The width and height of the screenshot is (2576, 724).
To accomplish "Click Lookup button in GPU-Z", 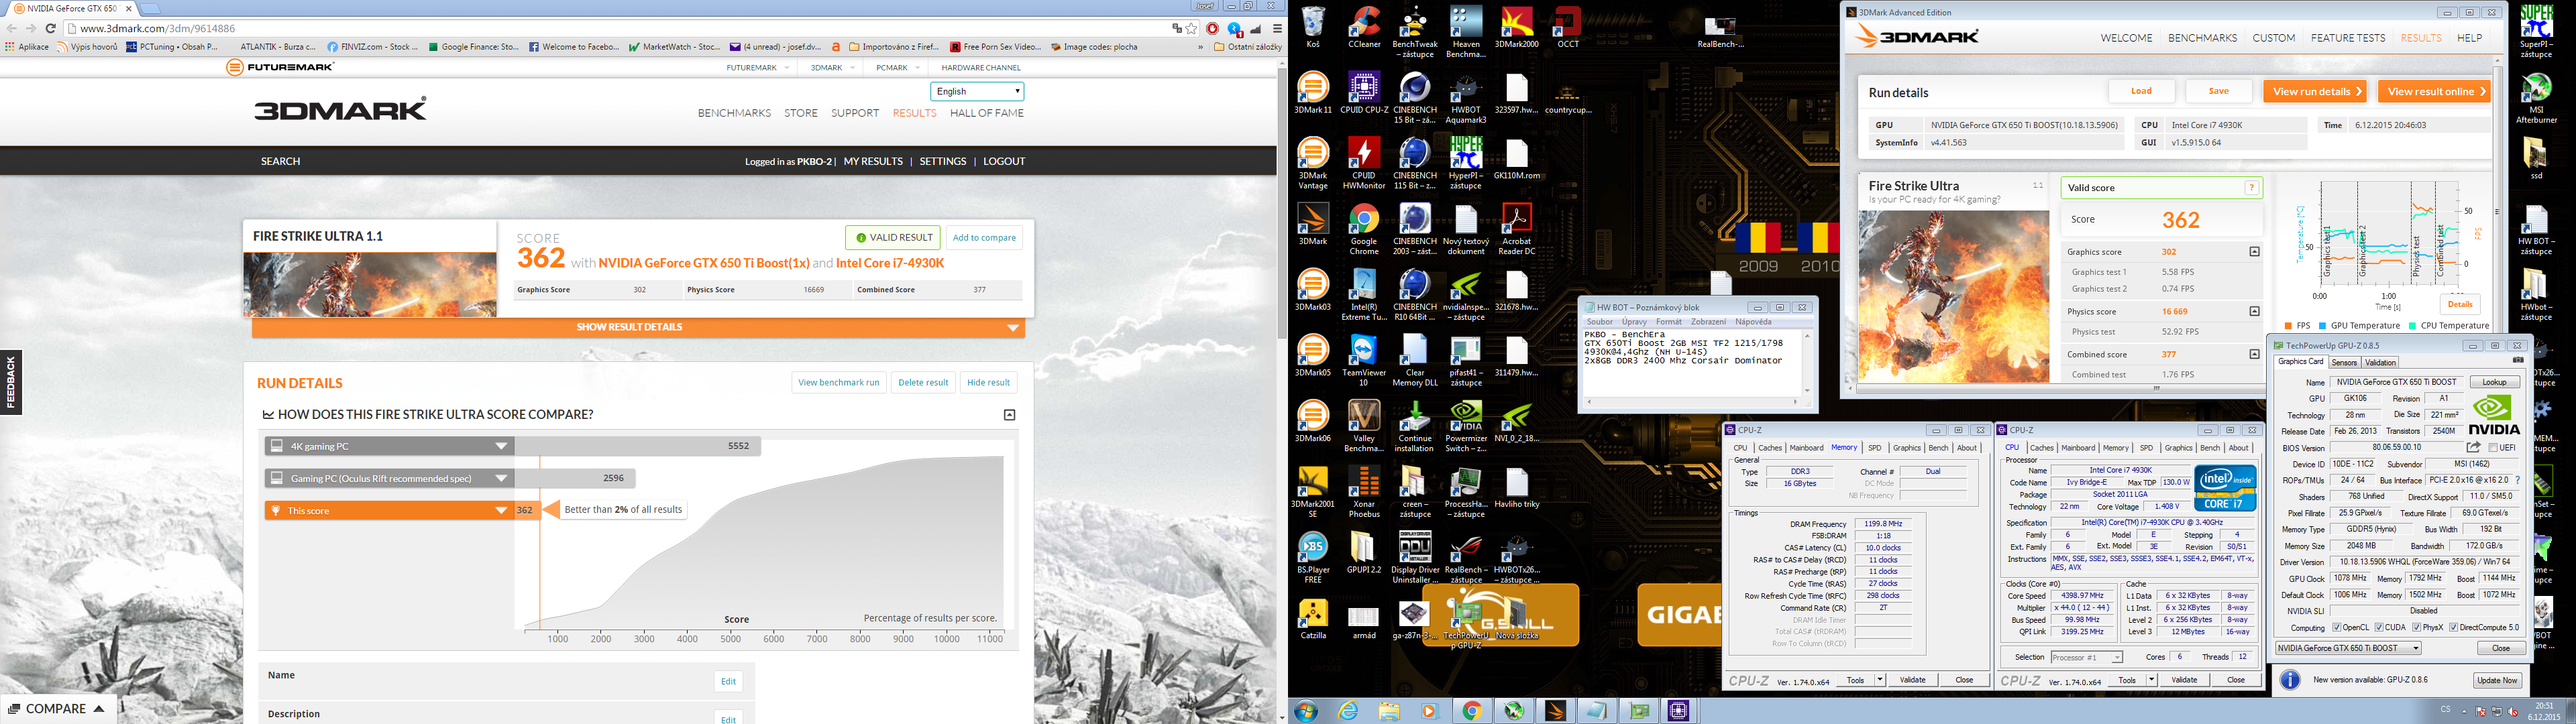I will (2494, 382).
